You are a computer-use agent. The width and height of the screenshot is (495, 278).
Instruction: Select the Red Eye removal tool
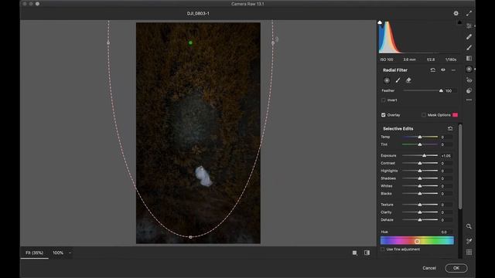pyautogui.click(x=469, y=80)
